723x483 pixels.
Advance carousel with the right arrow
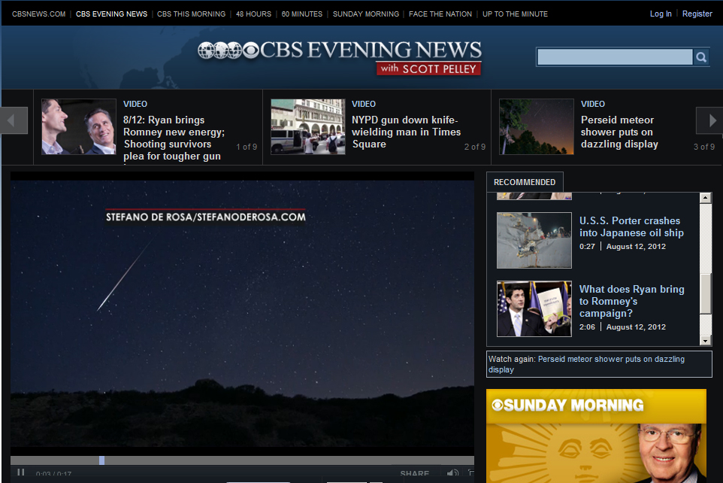pyautogui.click(x=709, y=120)
